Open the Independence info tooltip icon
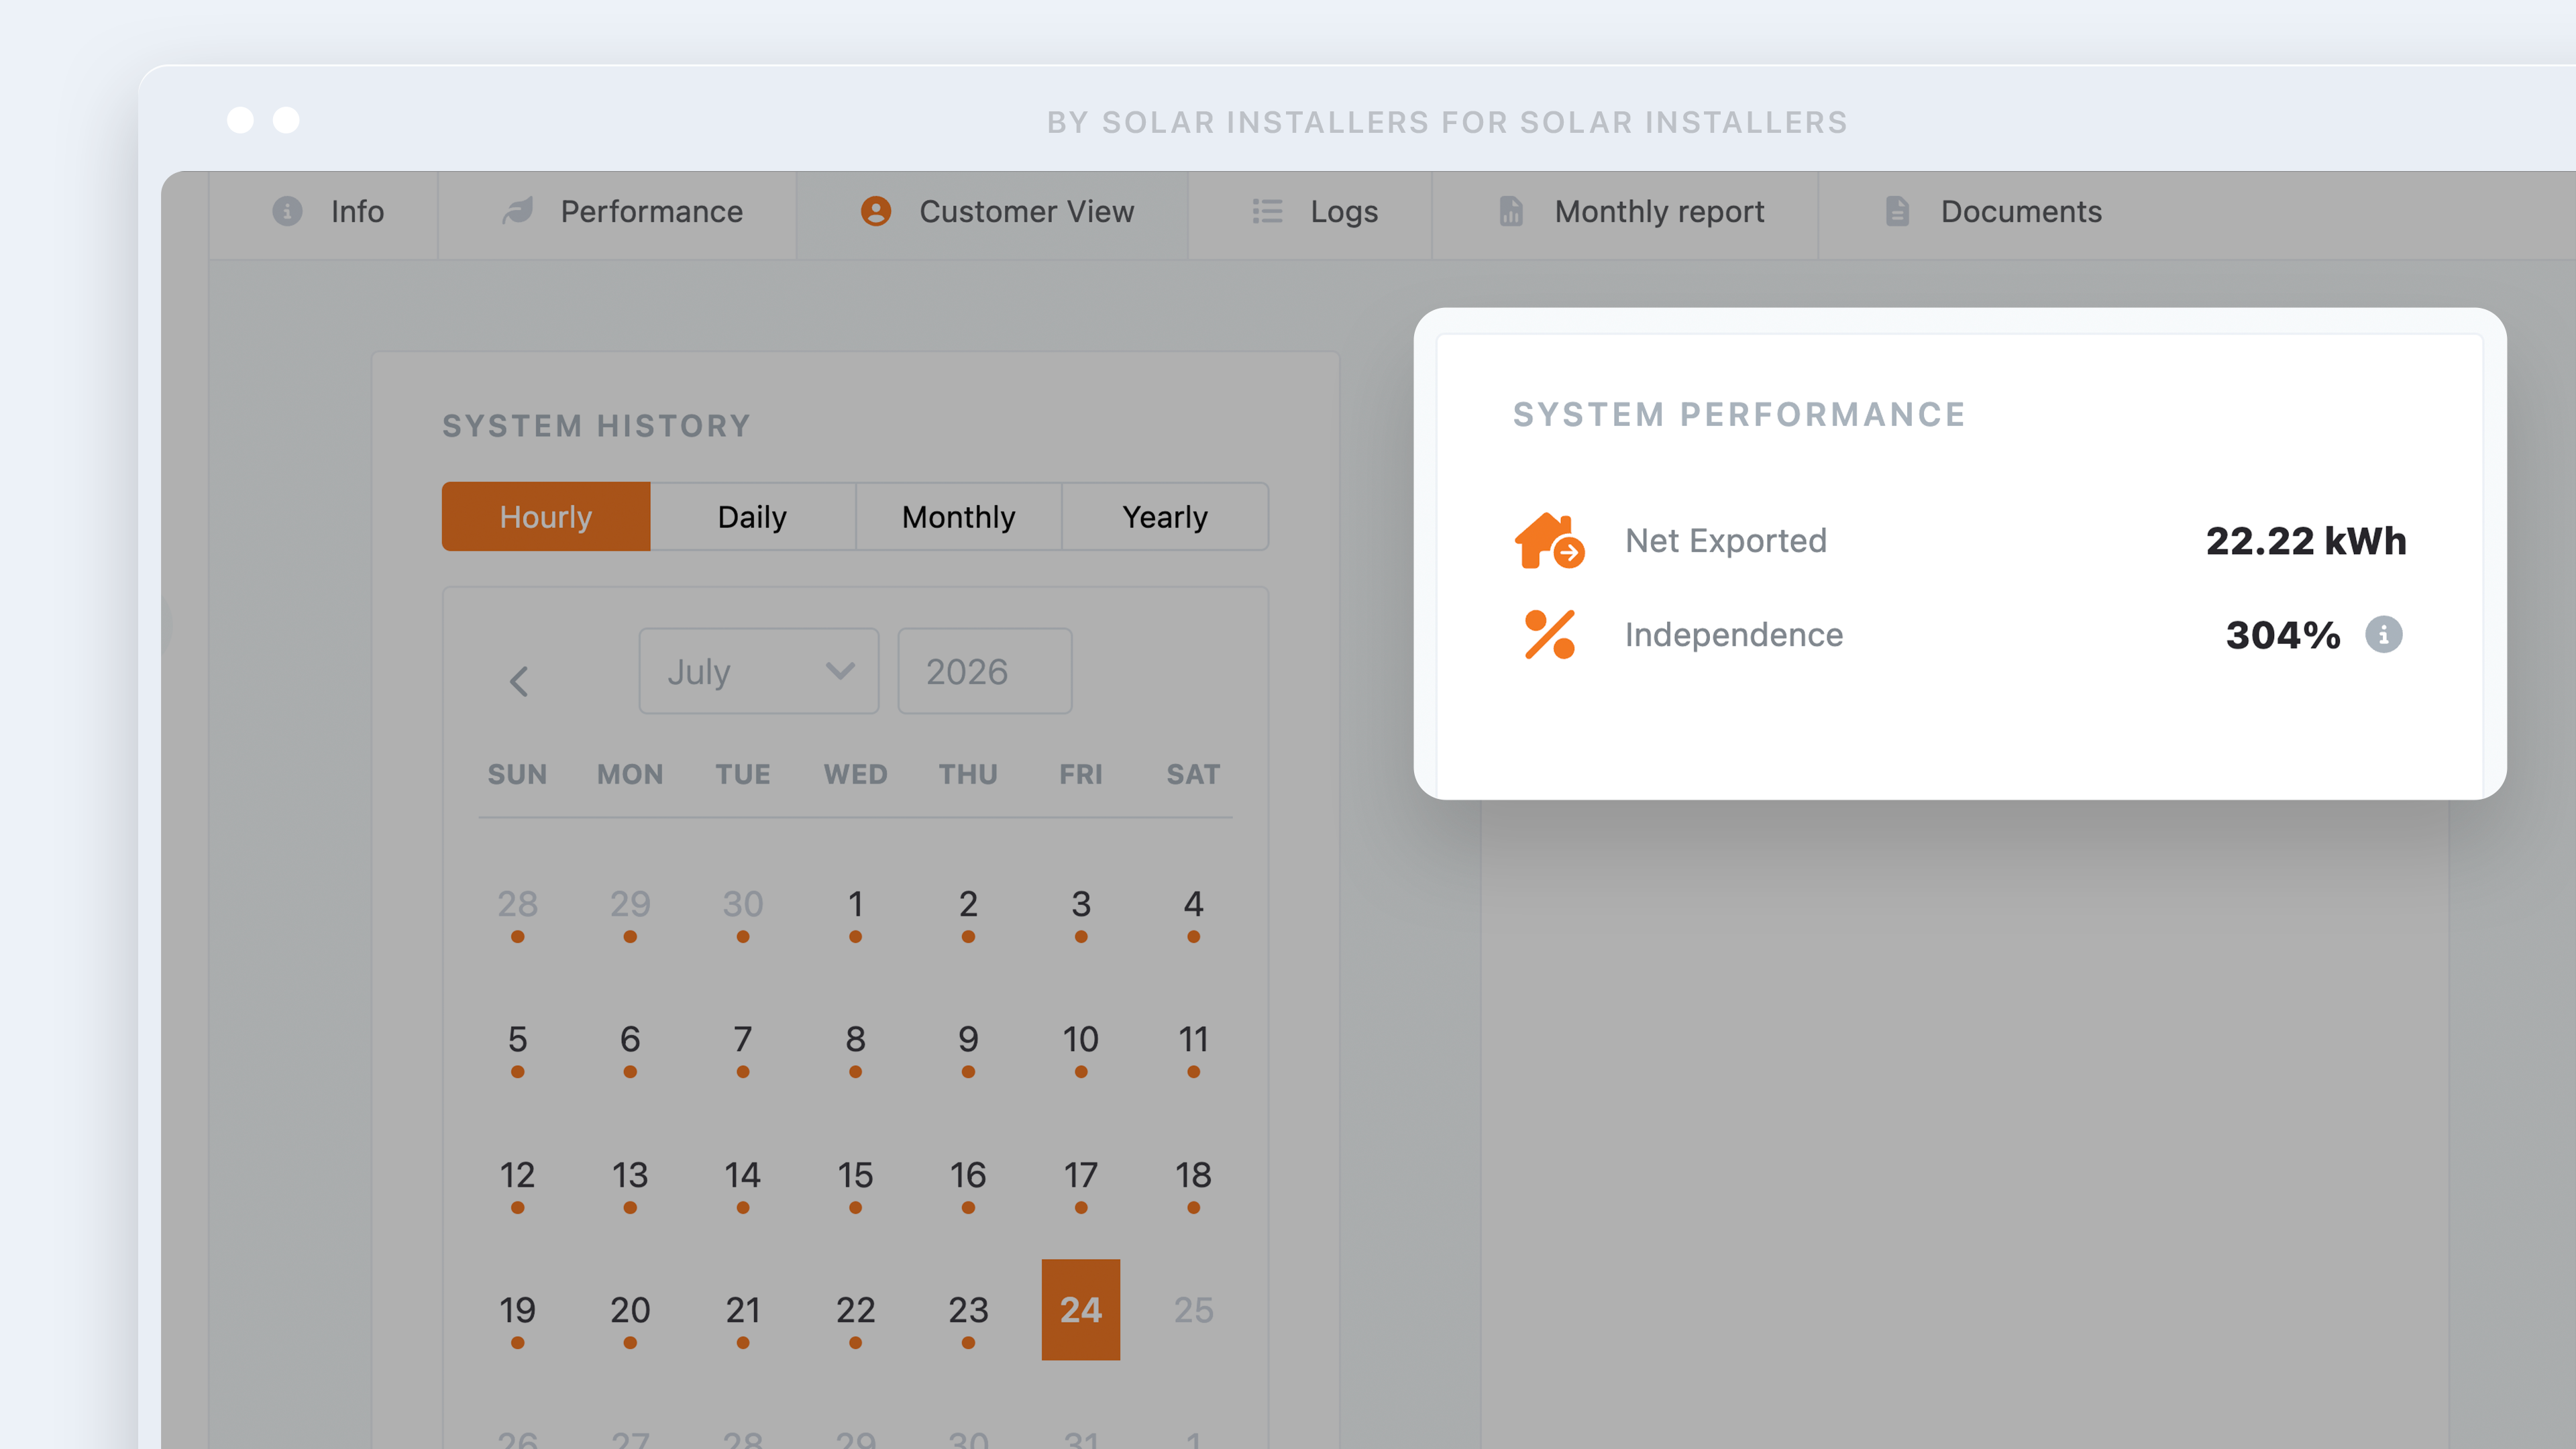The width and height of the screenshot is (2576, 1449). point(2384,634)
